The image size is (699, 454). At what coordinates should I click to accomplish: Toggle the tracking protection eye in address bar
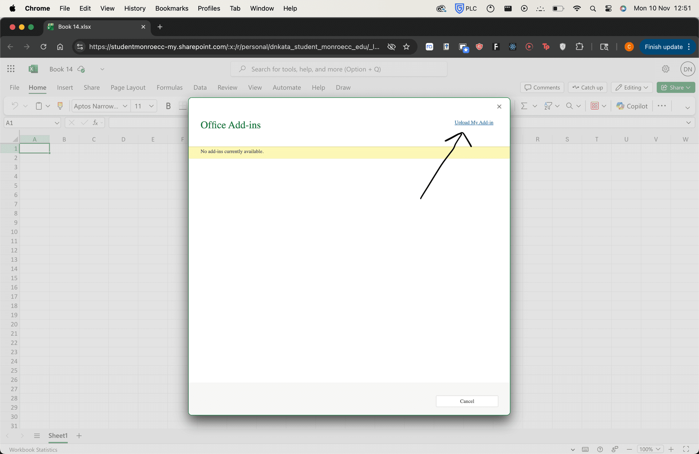(x=391, y=47)
